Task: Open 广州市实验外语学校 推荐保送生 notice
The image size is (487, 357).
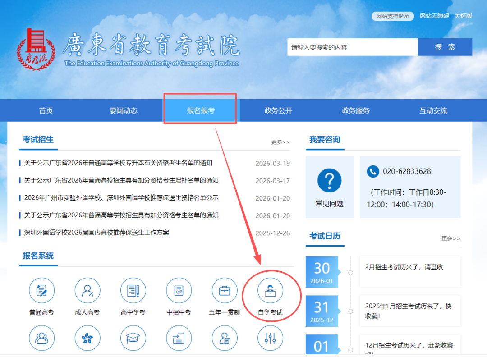Action: pos(121,198)
